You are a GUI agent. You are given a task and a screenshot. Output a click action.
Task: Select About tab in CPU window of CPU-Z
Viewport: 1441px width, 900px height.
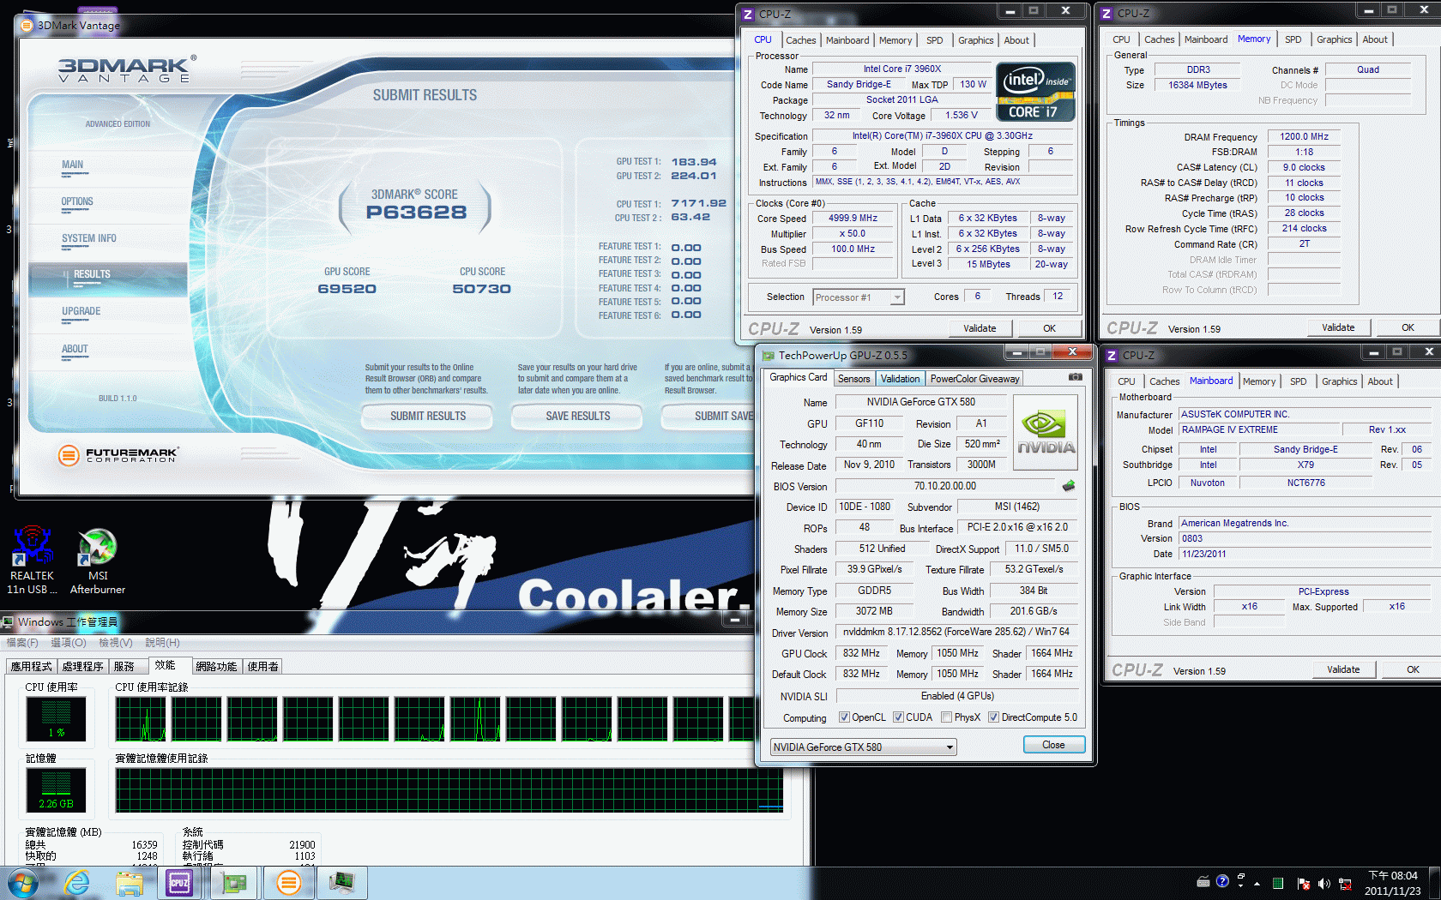(1016, 40)
